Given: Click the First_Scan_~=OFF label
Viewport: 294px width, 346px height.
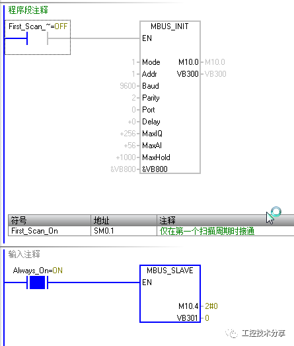Looking at the screenshot, I should click(38, 26).
